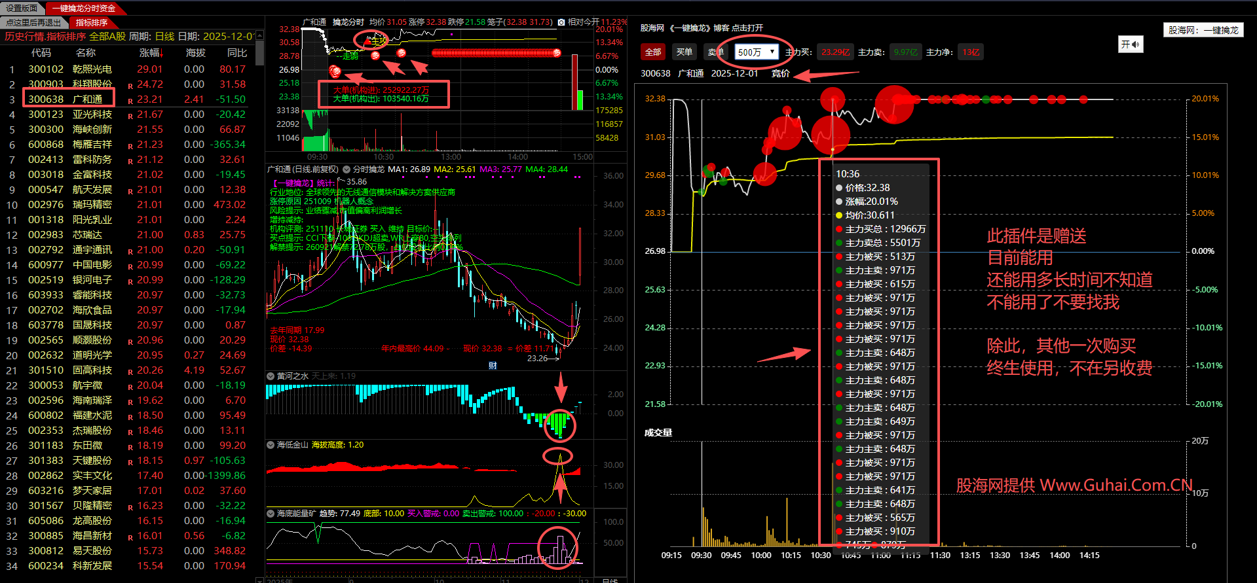Expand the 海底能量矿 indicator menu
Screen dimensions: 1257x583
(x=271, y=514)
